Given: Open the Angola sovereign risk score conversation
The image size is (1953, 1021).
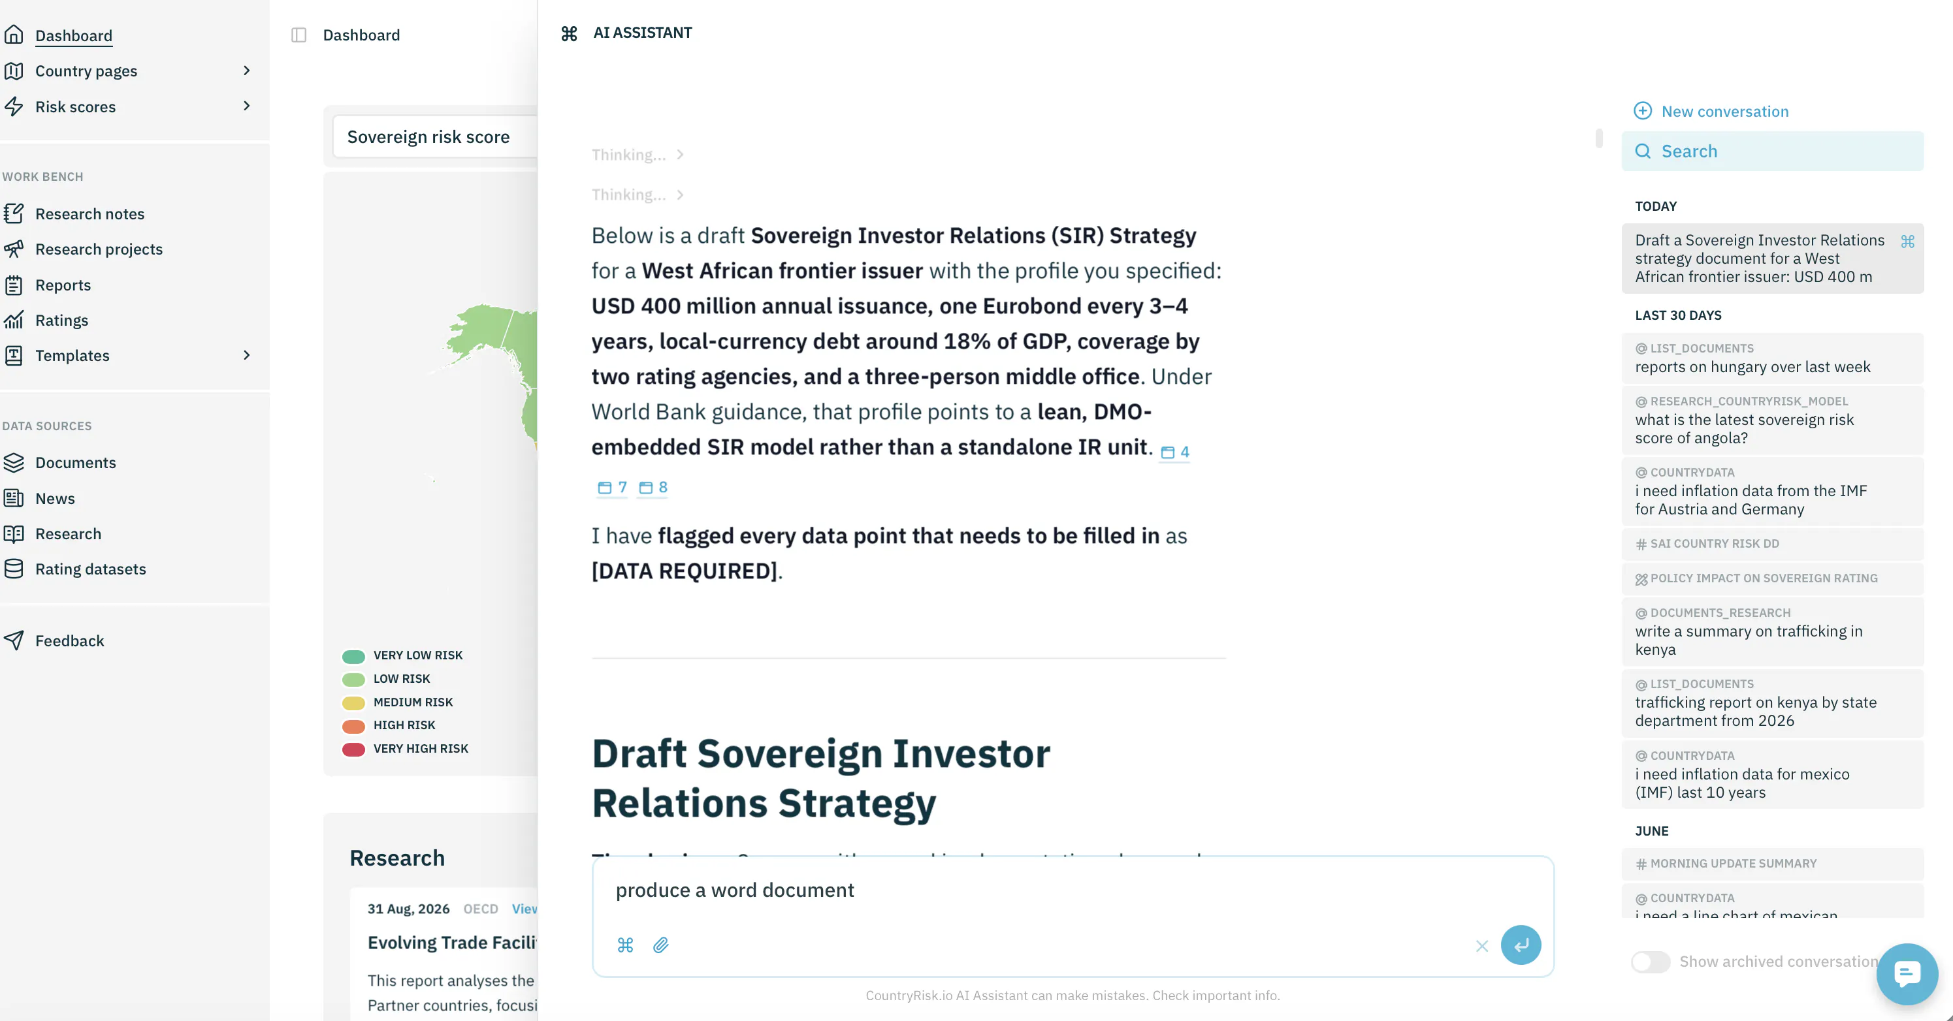Looking at the screenshot, I should click(1772, 420).
